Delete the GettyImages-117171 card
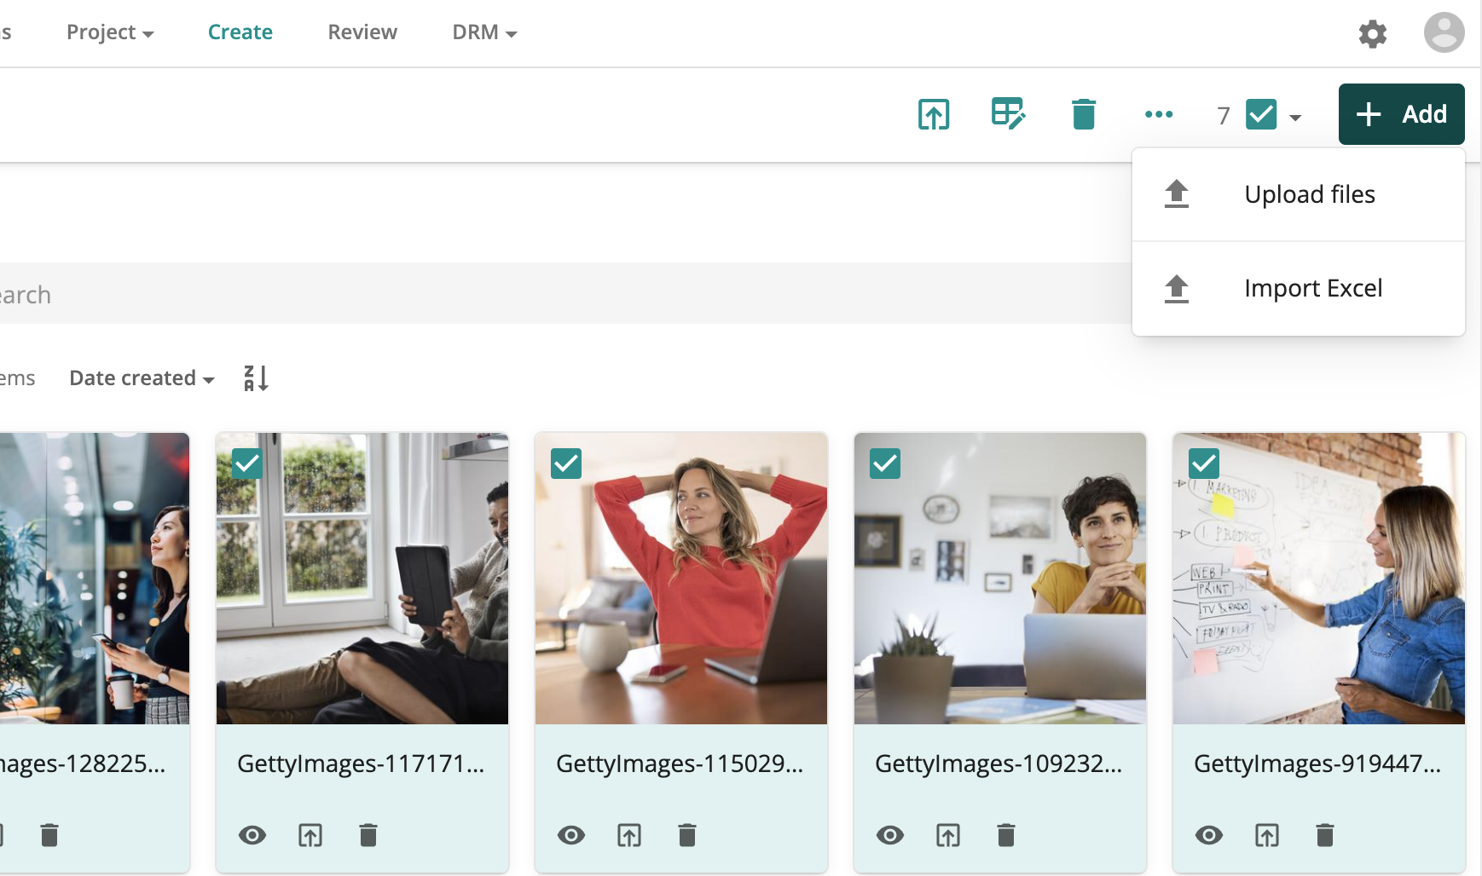 [368, 835]
